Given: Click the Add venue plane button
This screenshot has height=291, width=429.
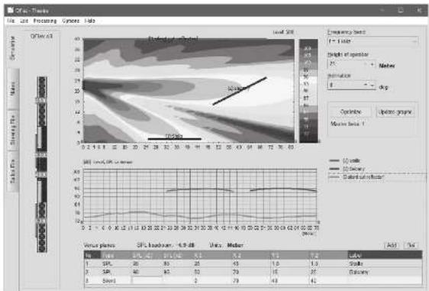Looking at the screenshot, I should tap(392, 245).
